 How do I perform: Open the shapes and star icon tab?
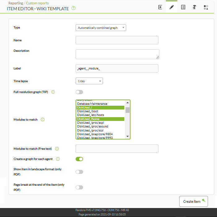coord(206,7)
